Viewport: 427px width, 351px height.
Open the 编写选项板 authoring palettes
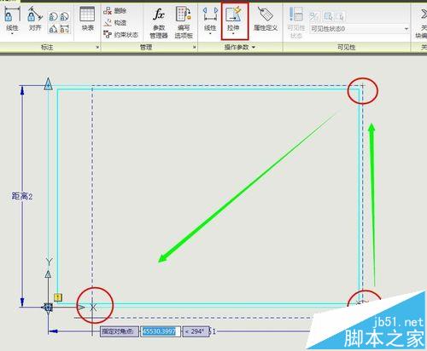tap(184, 23)
